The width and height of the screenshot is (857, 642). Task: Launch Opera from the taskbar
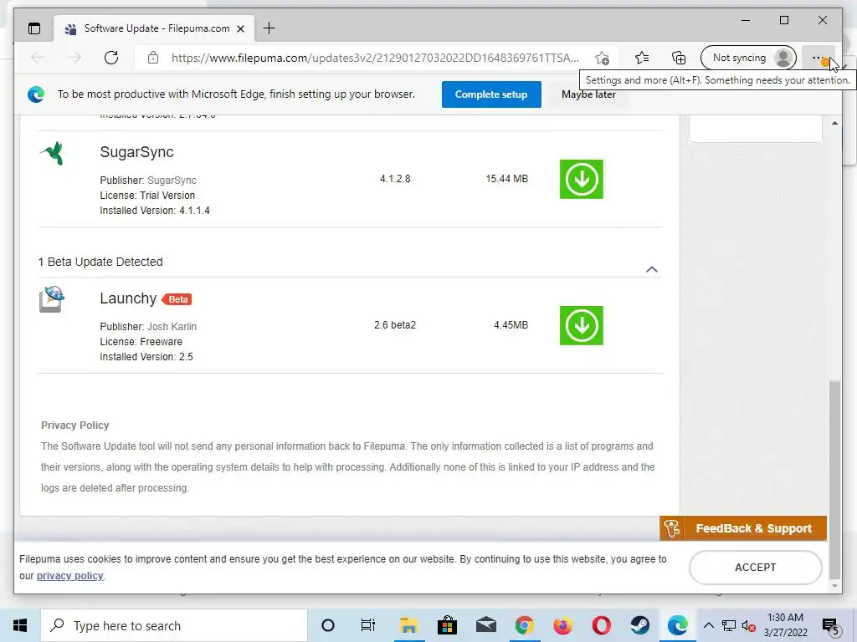pos(601,625)
